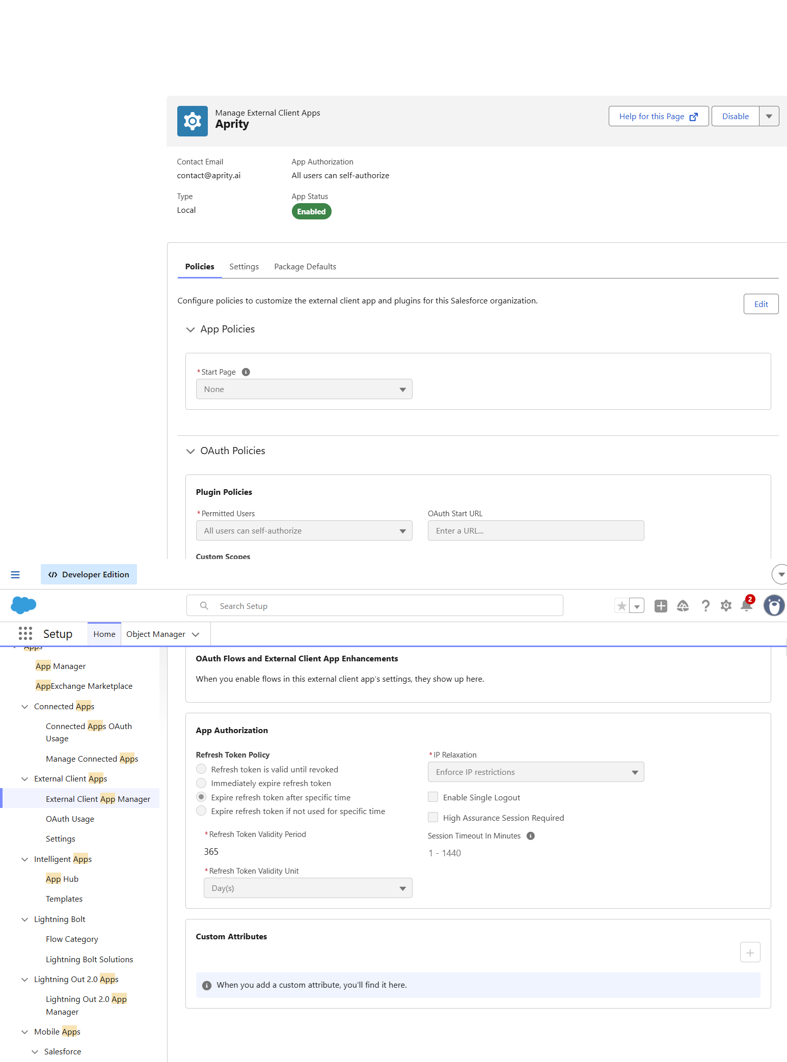Open AppExchange Marketplace in sidebar
The image size is (787, 1062).
[84, 686]
